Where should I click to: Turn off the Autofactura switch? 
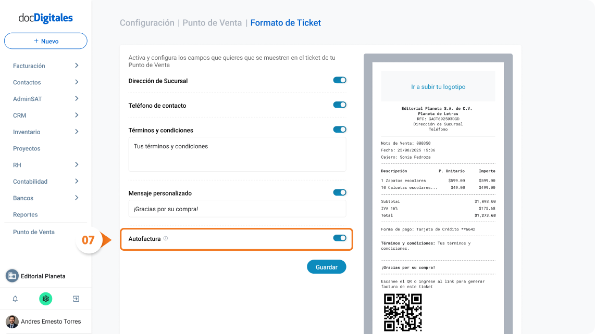(x=340, y=238)
